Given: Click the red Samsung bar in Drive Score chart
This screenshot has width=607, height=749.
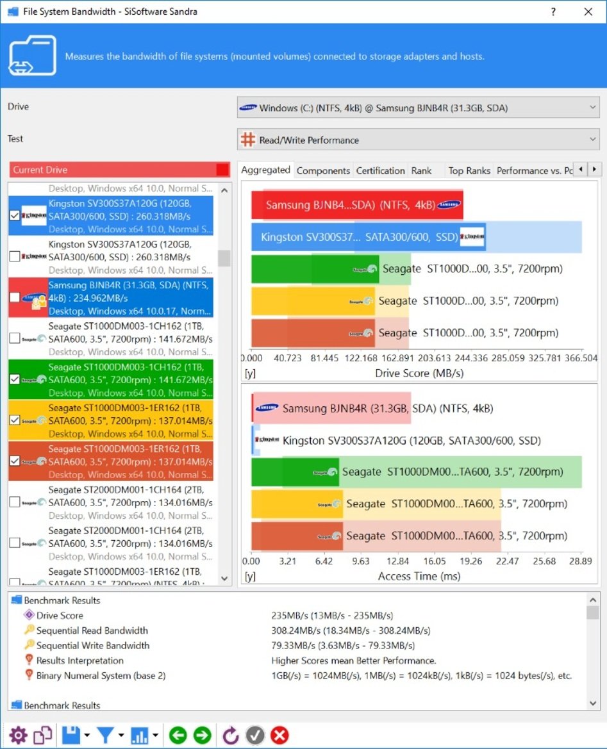Looking at the screenshot, I should 357,205.
